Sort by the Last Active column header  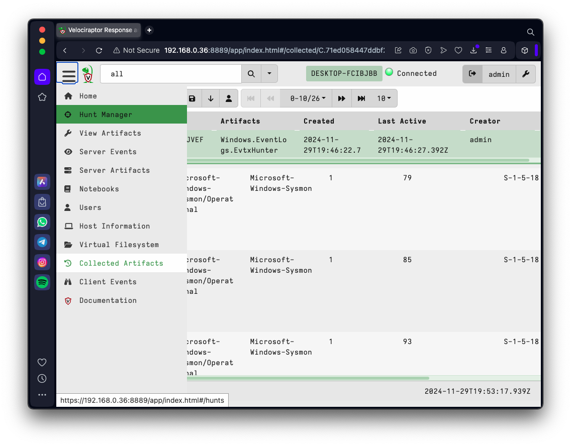click(x=402, y=121)
